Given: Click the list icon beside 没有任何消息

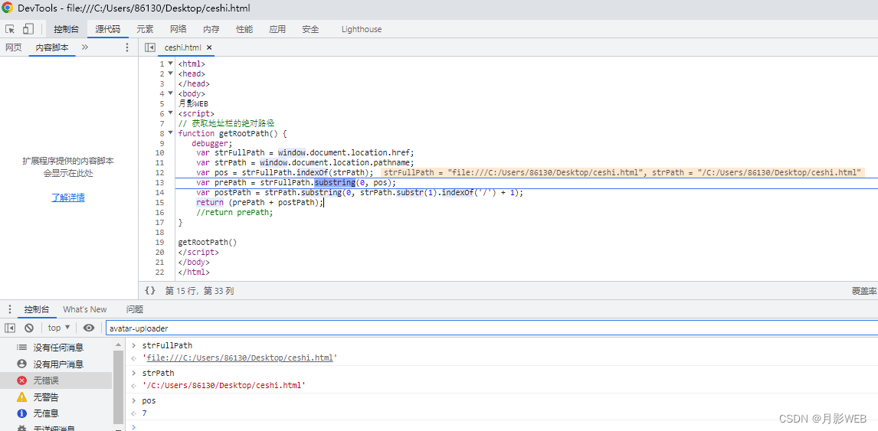Looking at the screenshot, I should [22, 348].
